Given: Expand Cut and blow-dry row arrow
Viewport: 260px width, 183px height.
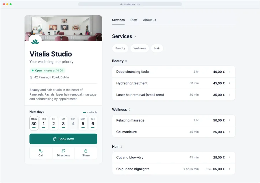Looking at the screenshot, I should [229, 157].
